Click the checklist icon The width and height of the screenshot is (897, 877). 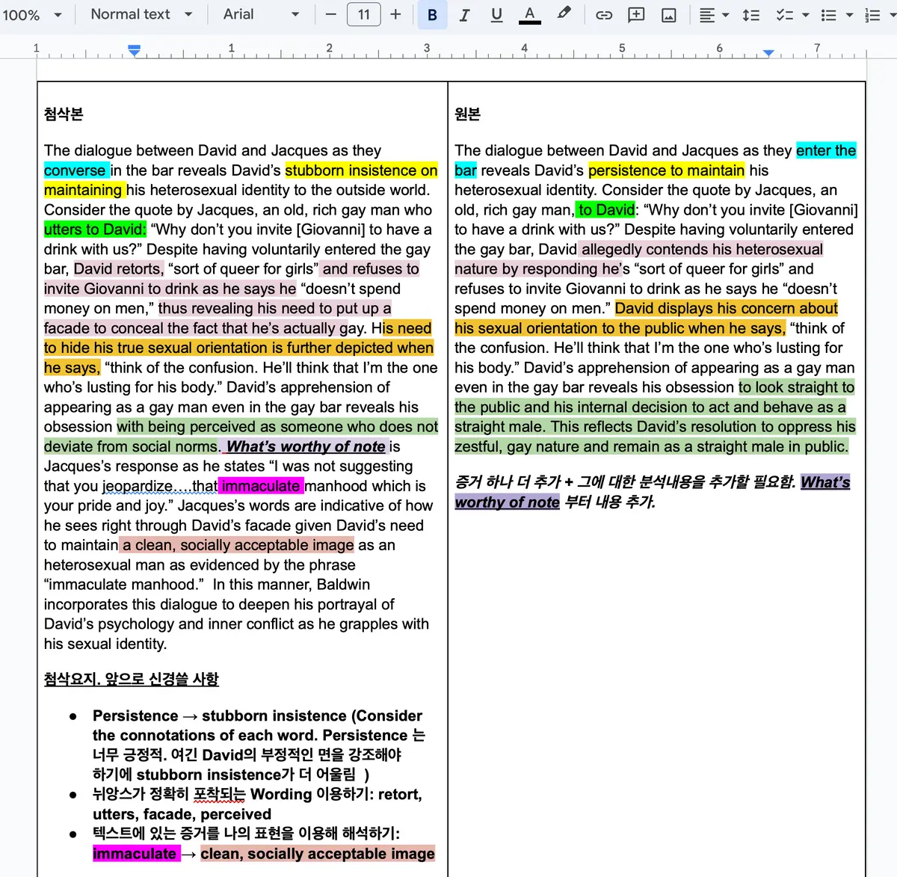[x=784, y=15]
